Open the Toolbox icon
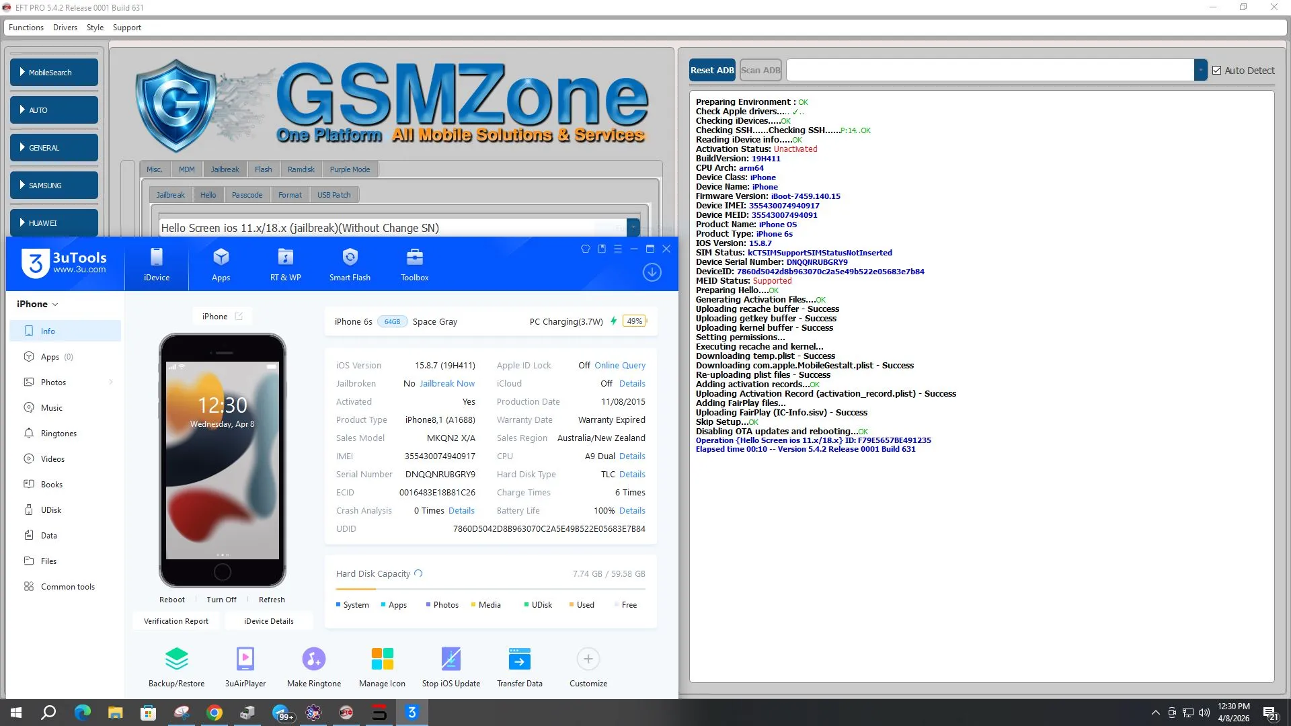Image resolution: width=1291 pixels, height=726 pixels. (414, 264)
